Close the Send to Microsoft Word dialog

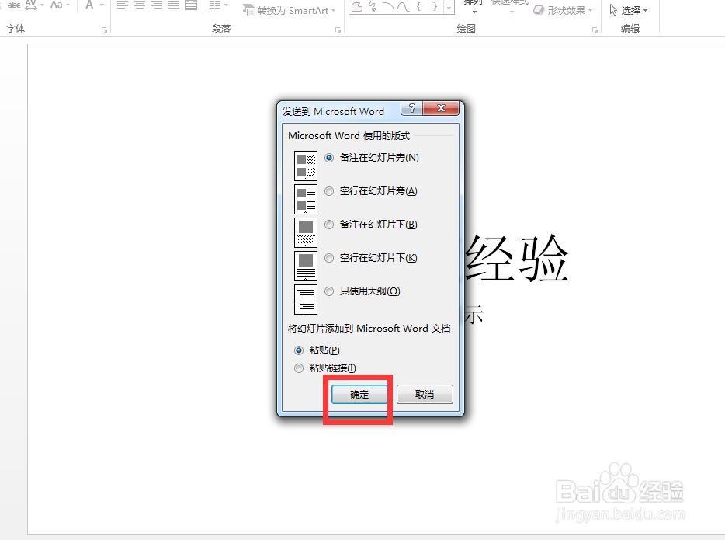click(x=441, y=108)
